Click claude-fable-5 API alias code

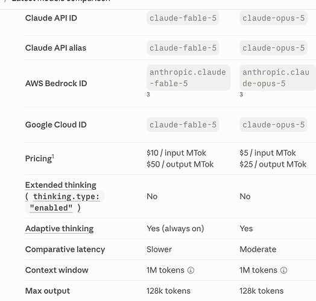coord(183,48)
